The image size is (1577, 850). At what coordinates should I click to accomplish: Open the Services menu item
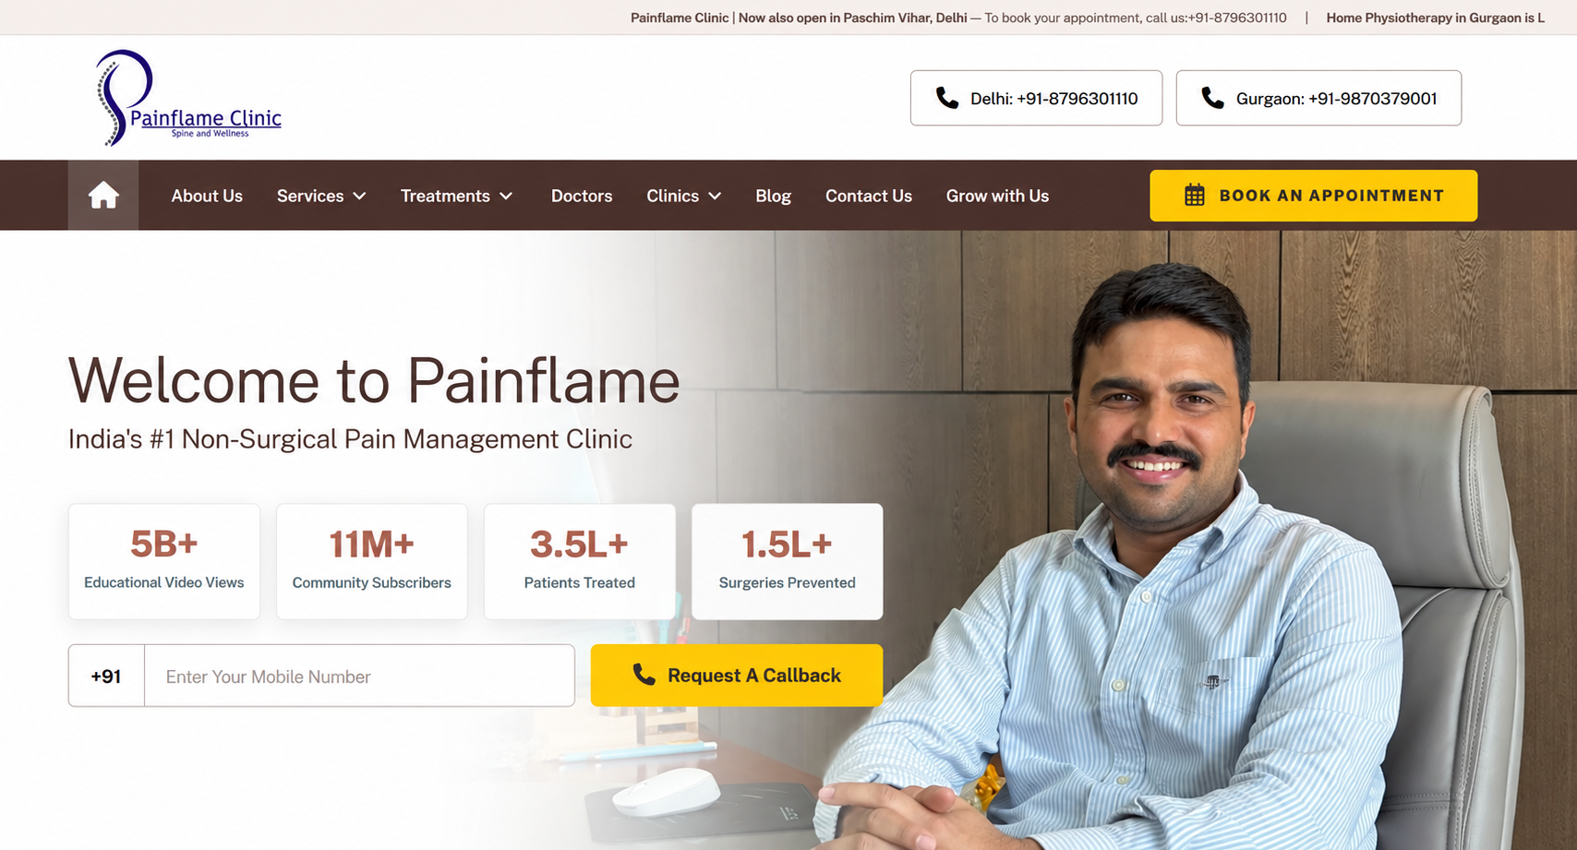coord(310,196)
